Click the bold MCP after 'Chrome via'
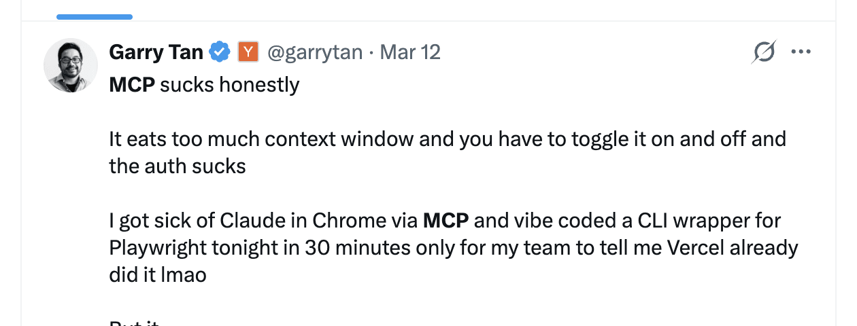This screenshot has width=857, height=326. pyautogui.click(x=446, y=221)
